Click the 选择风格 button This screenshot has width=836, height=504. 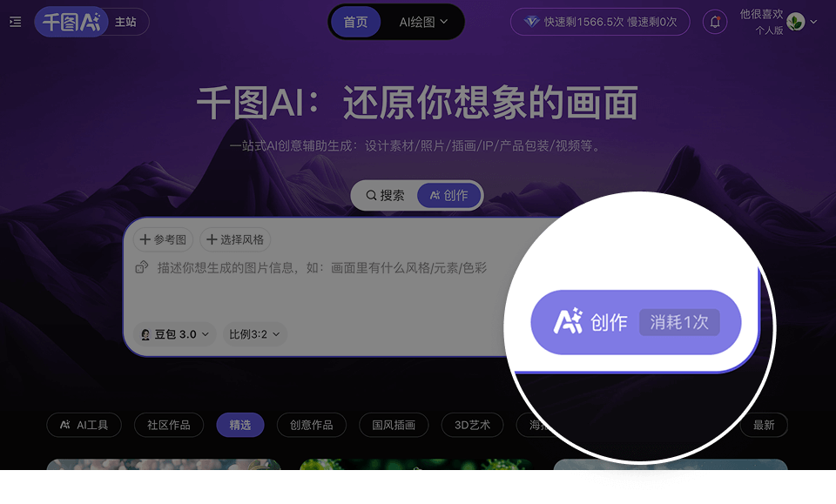[235, 239]
